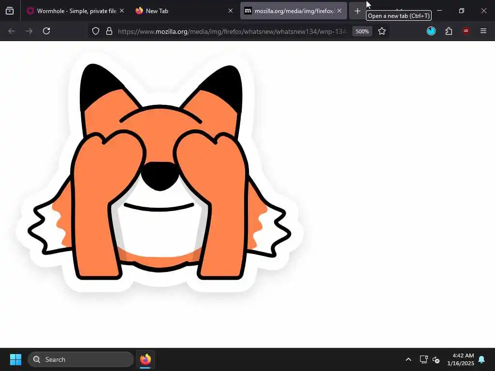
Task: Close the mozilla.org image tab
Action: pos(339,11)
